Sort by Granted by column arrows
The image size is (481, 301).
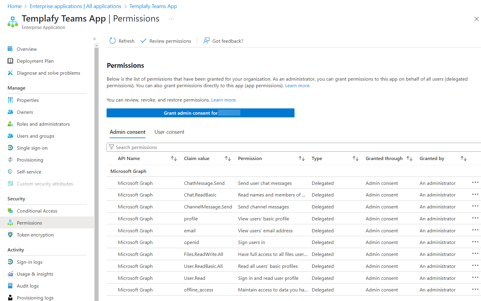(464, 159)
